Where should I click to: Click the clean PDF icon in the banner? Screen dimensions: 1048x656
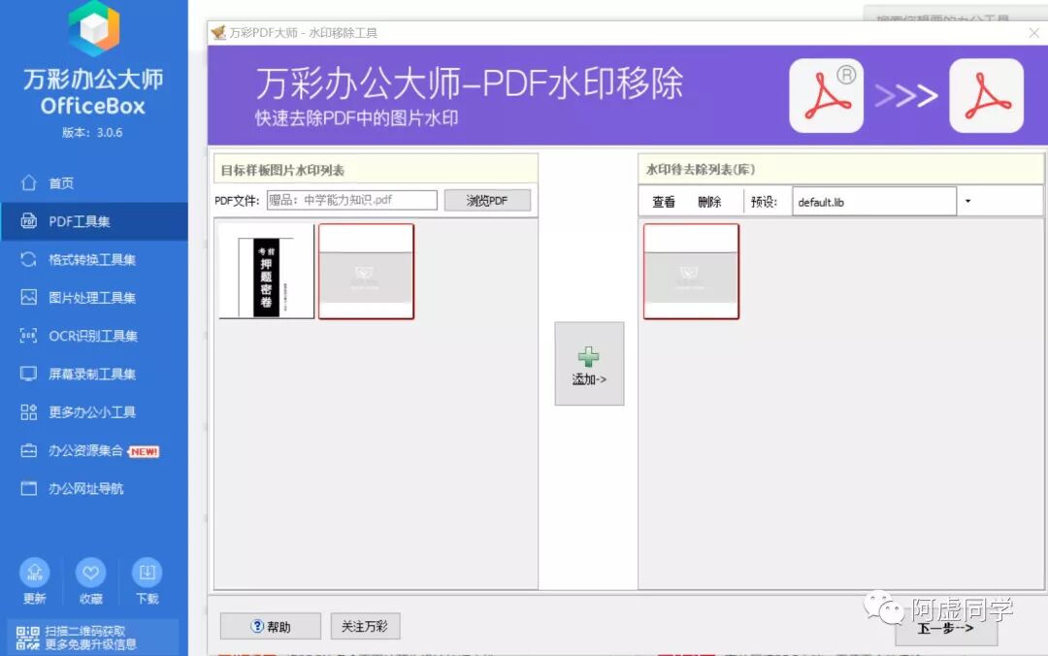[987, 96]
